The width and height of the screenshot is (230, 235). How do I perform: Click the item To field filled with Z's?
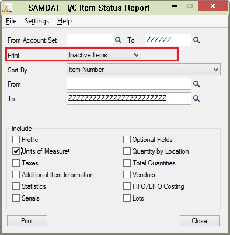tap(129, 99)
